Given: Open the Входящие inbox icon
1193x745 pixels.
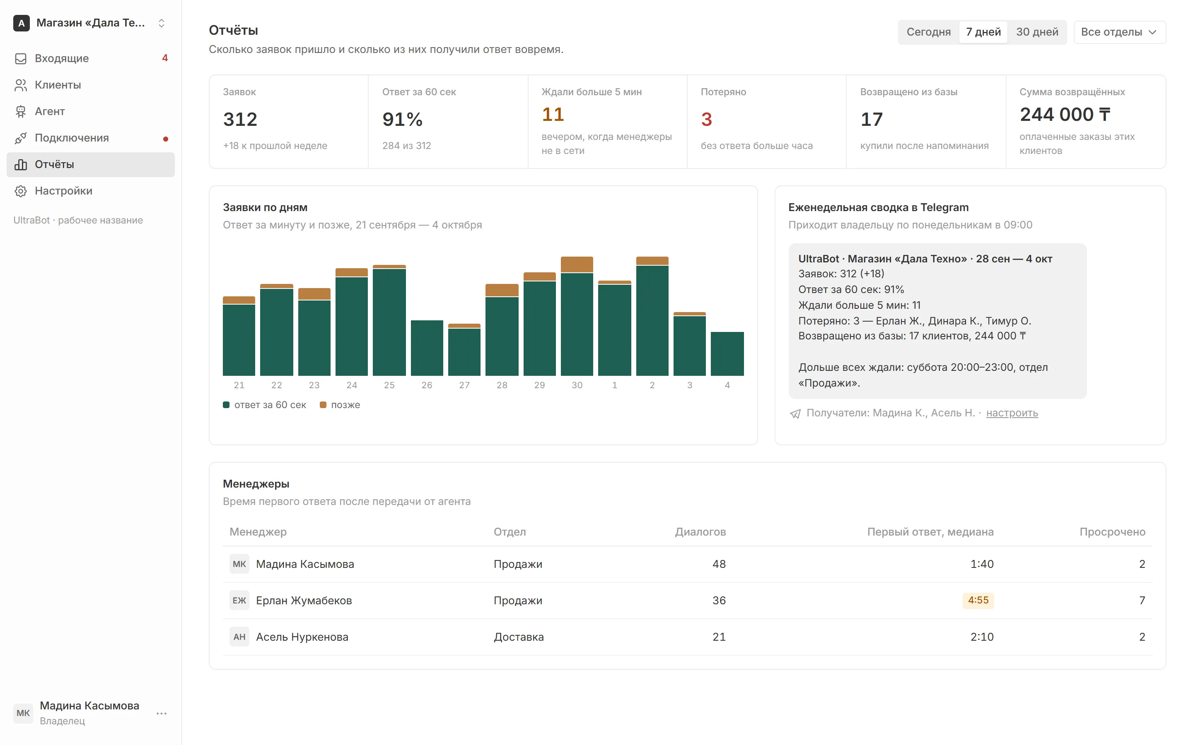Looking at the screenshot, I should coord(21,59).
